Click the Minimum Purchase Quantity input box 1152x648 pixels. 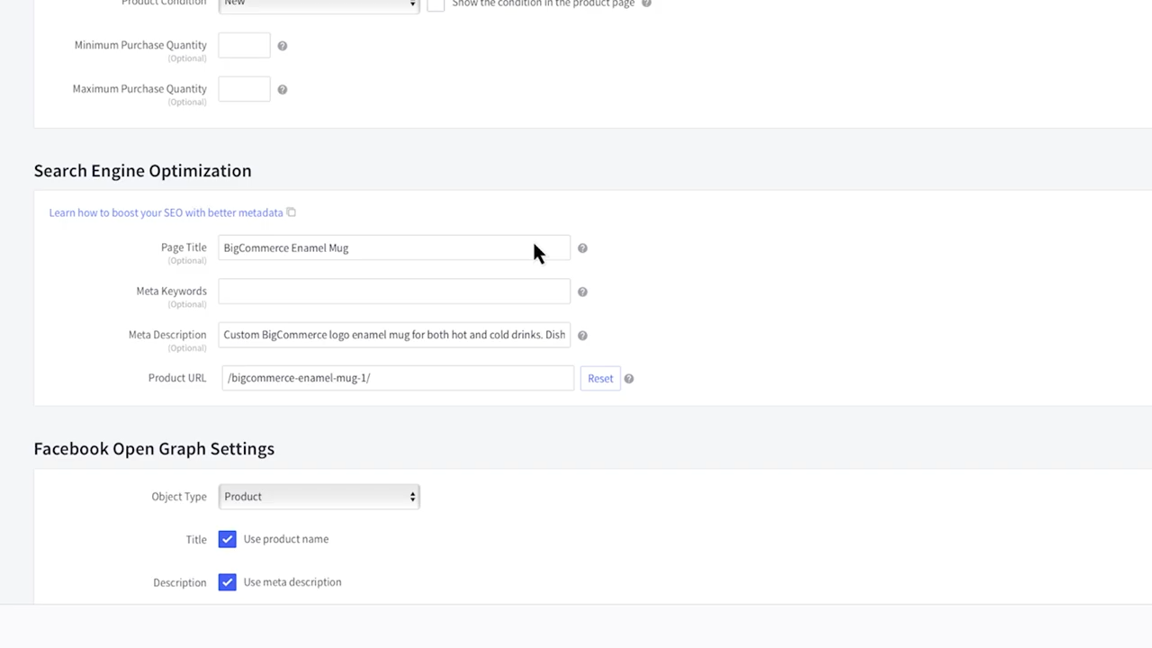click(x=243, y=45)
